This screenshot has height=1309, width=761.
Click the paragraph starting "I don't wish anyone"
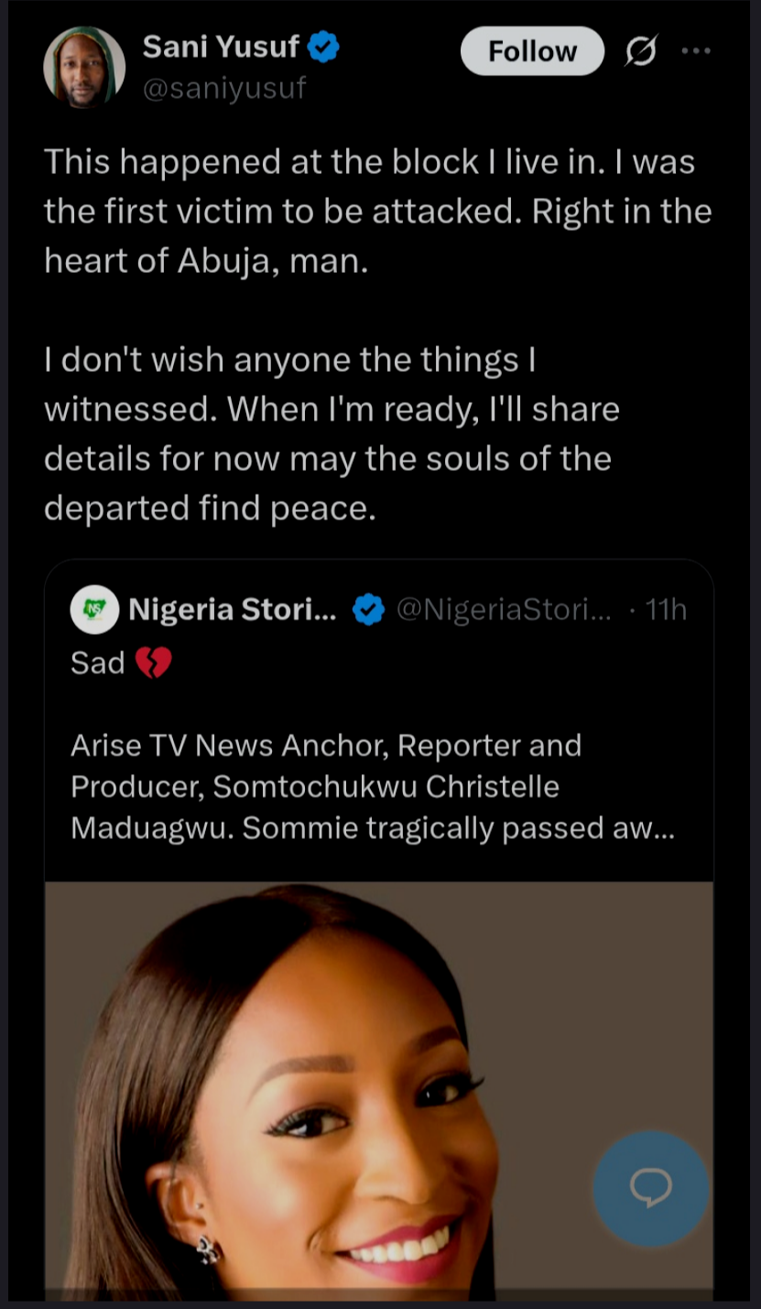(x=332, y=433)
